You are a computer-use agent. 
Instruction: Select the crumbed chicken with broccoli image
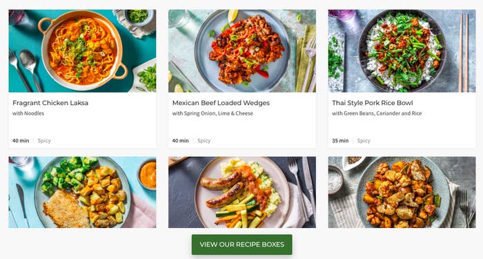pos(82,192)
